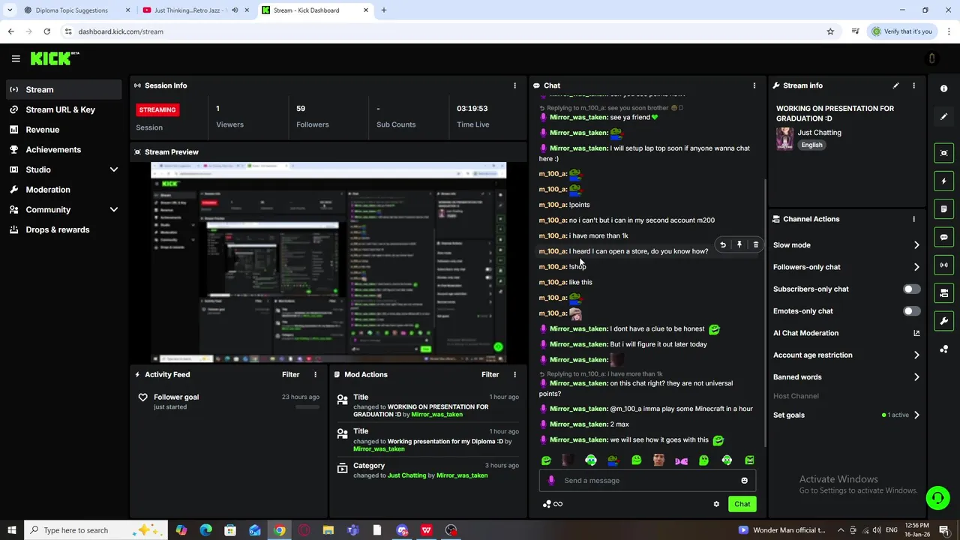Open chat settings gear icon
960x540 pixels.
pos(716,504)
